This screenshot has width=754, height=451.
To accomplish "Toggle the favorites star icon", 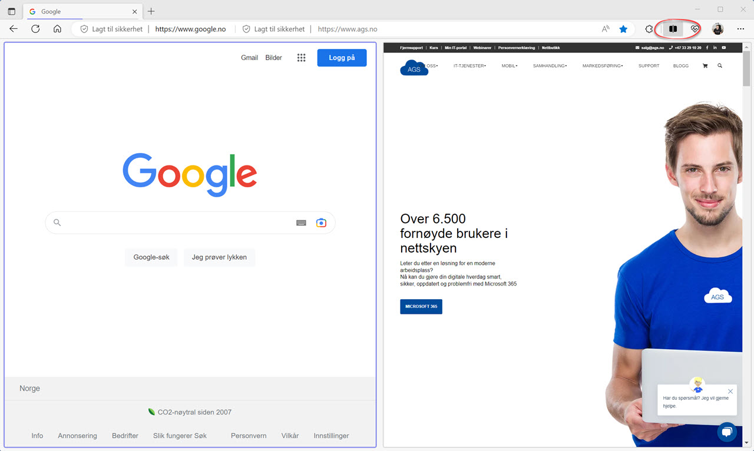I will (623, 29).
